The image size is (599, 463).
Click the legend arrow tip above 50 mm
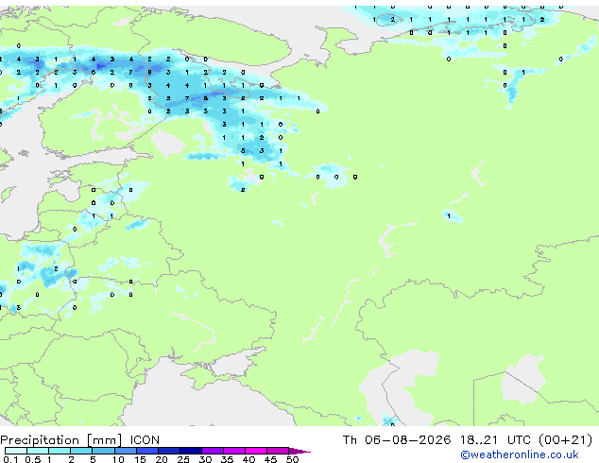pyautogui.click(x=299, y=451)
